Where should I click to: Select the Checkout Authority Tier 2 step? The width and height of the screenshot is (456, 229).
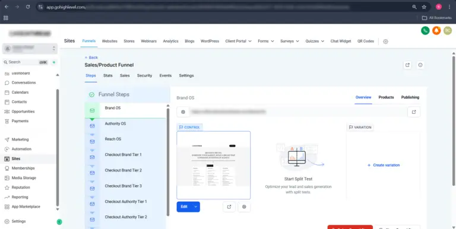pyautogui.click(x=126, y=217)
